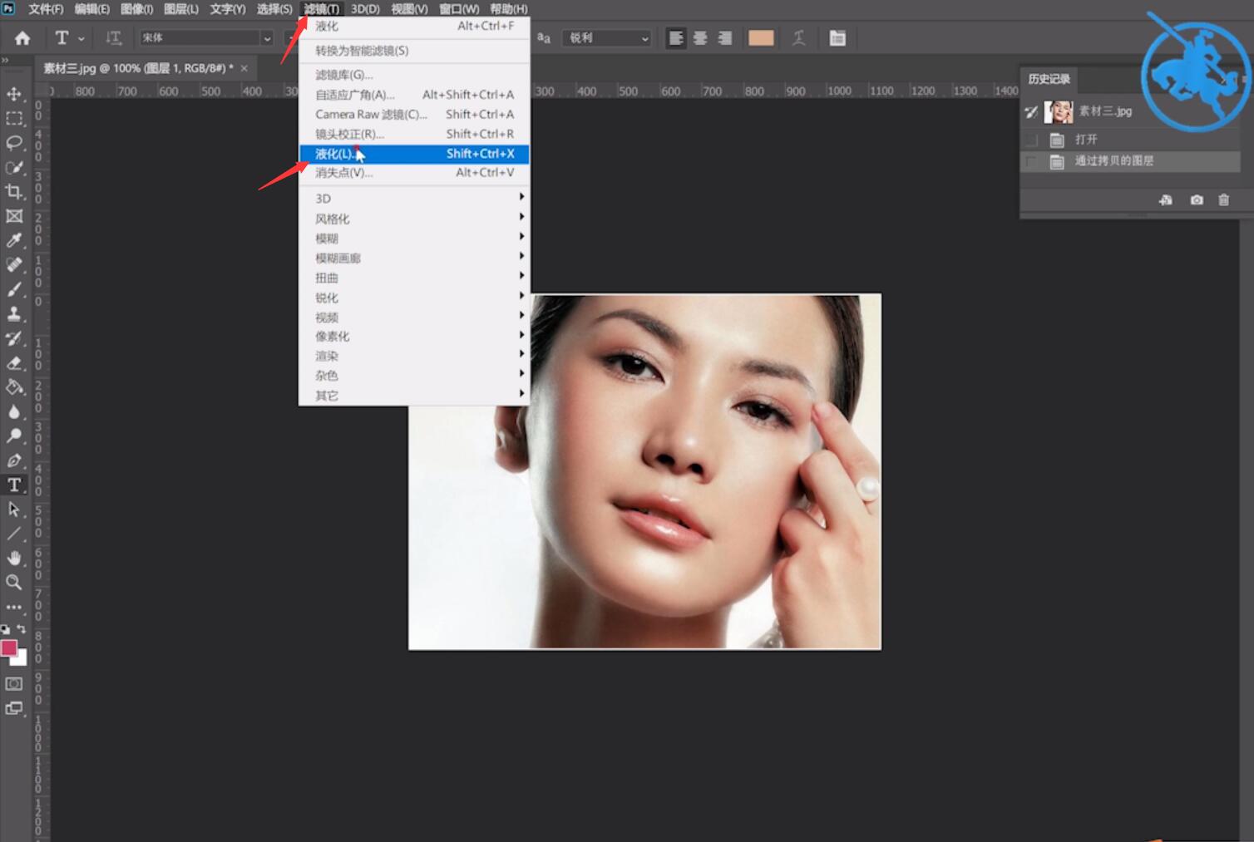The height and width of the screenshot is (842, 1254).
Task: Set history brush source for 通过拷贝的图层 state
Action: (1032, 161)
